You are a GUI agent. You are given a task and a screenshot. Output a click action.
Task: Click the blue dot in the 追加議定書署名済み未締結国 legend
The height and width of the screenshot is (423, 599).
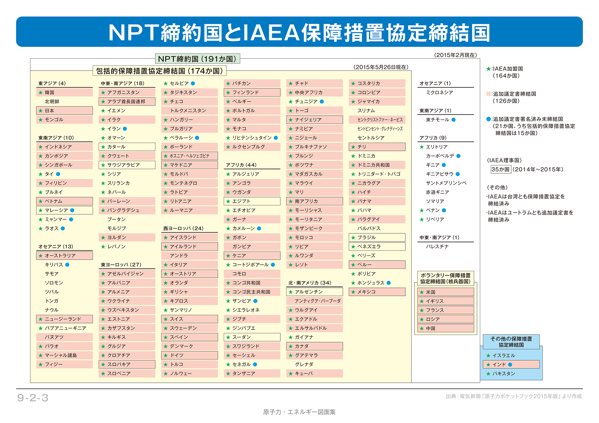pyautogui.click(x=488, y=119)
